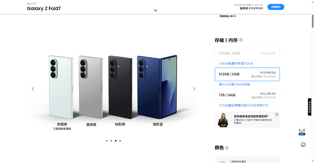Viewport: 314px width, 163px height.
Task: Expand the header chevron under the product title
Action: tap(156, 11)
